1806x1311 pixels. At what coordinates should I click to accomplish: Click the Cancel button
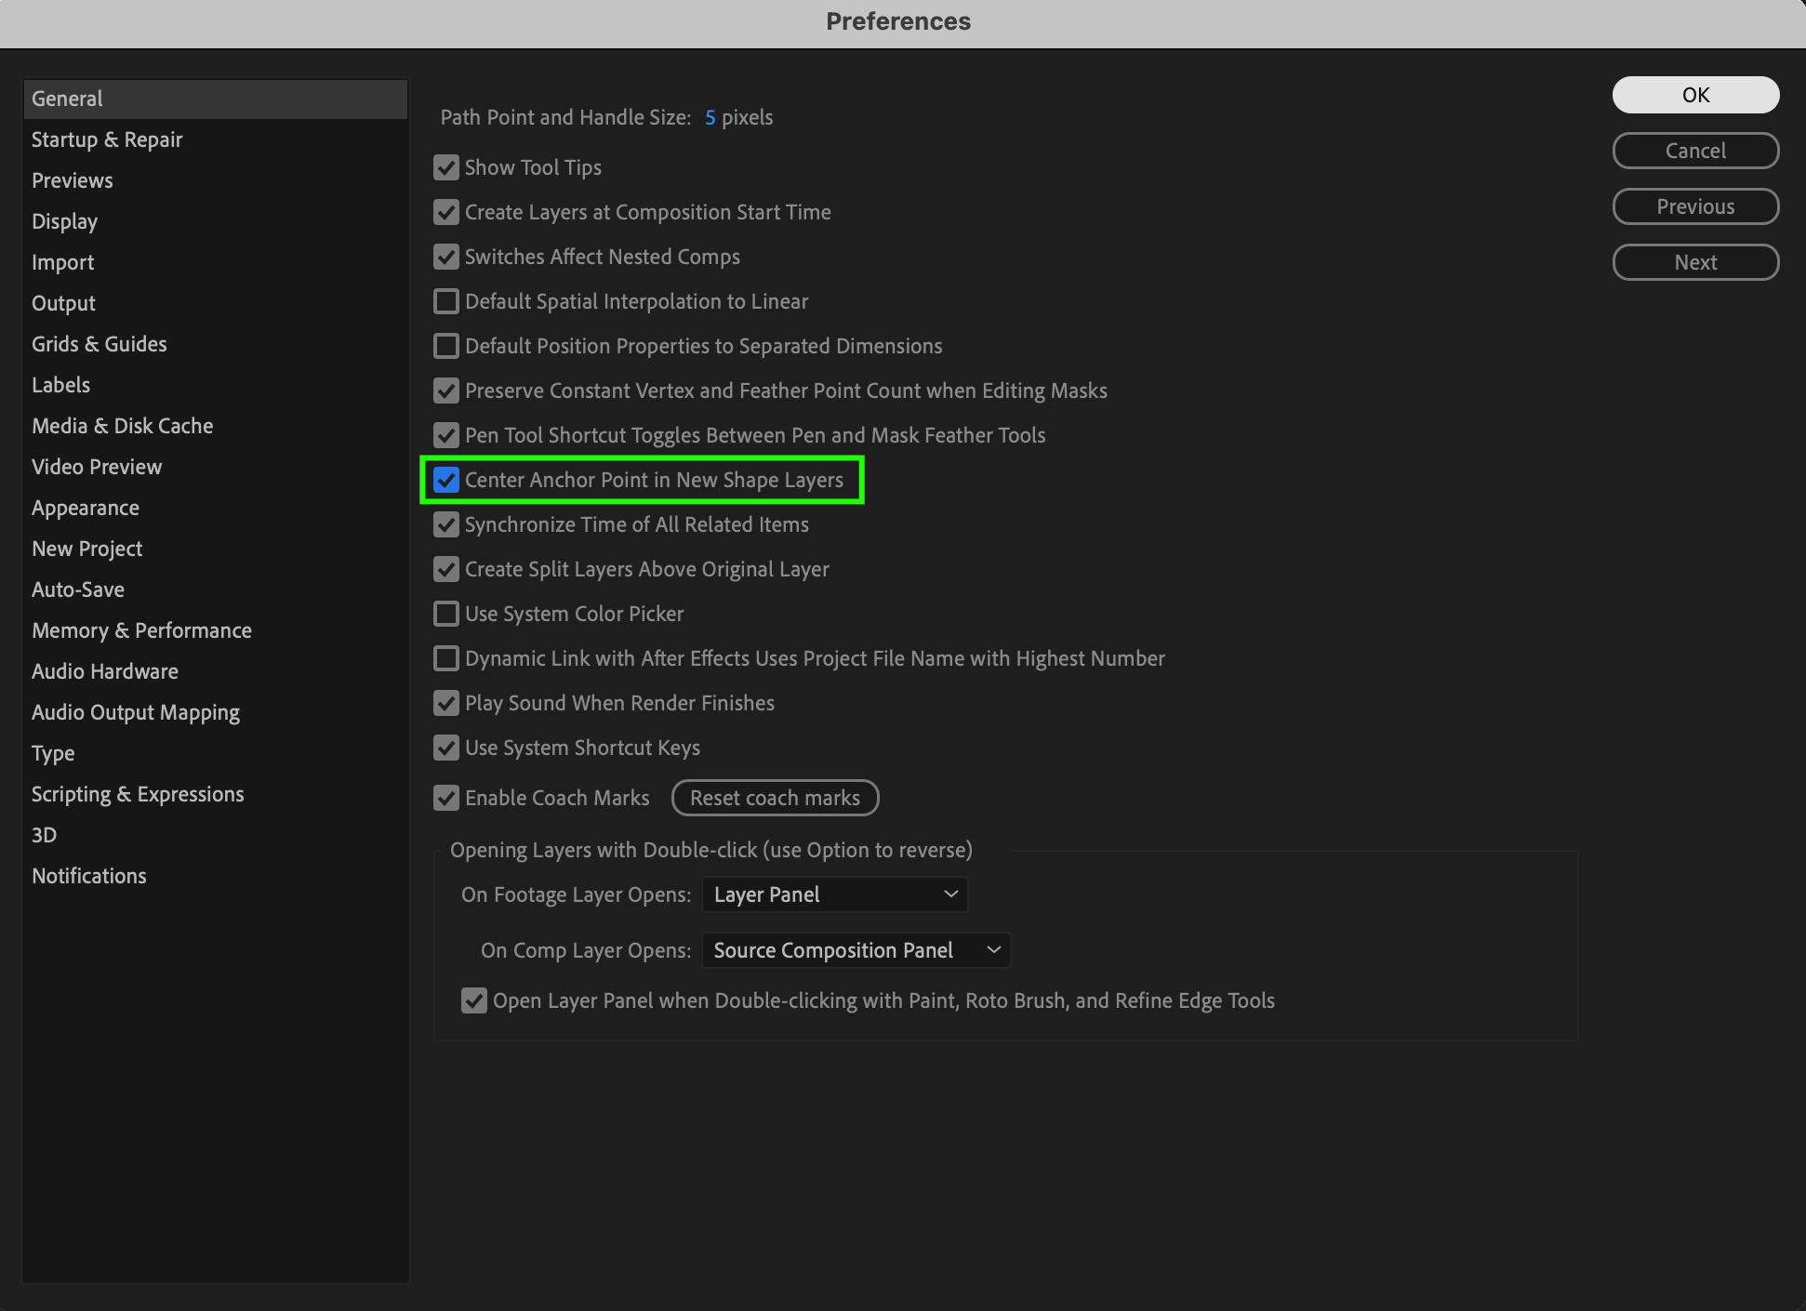pyautogui.click(x=1694, y=151)
